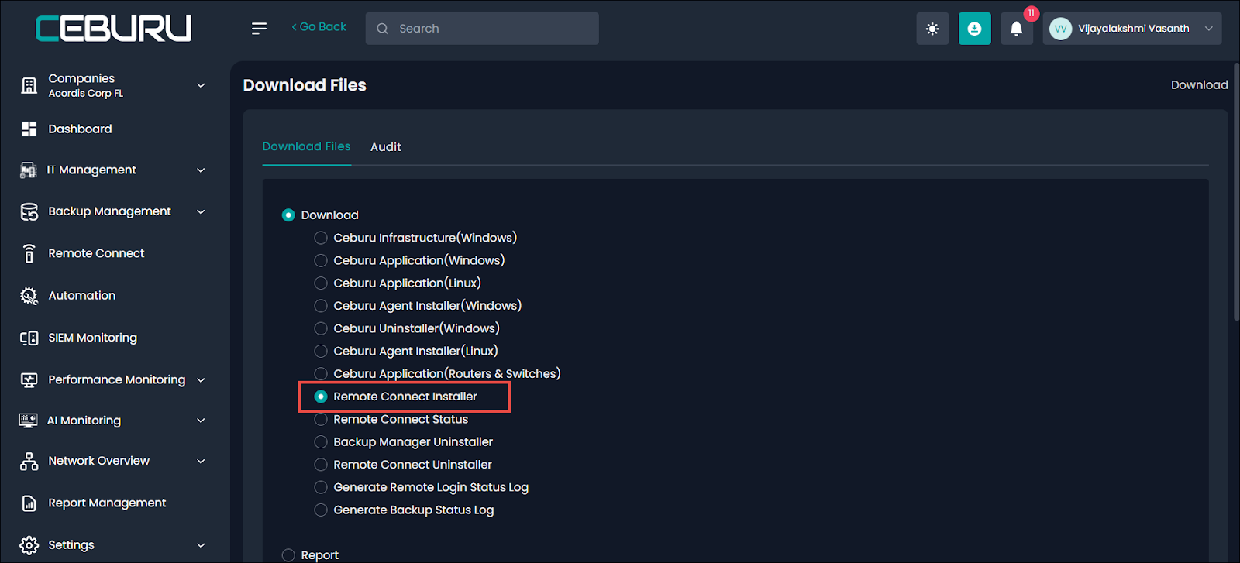This screenshot has width=1240, height=563.
Task: Click the search magnifier icon
Action: pos(382,29)
